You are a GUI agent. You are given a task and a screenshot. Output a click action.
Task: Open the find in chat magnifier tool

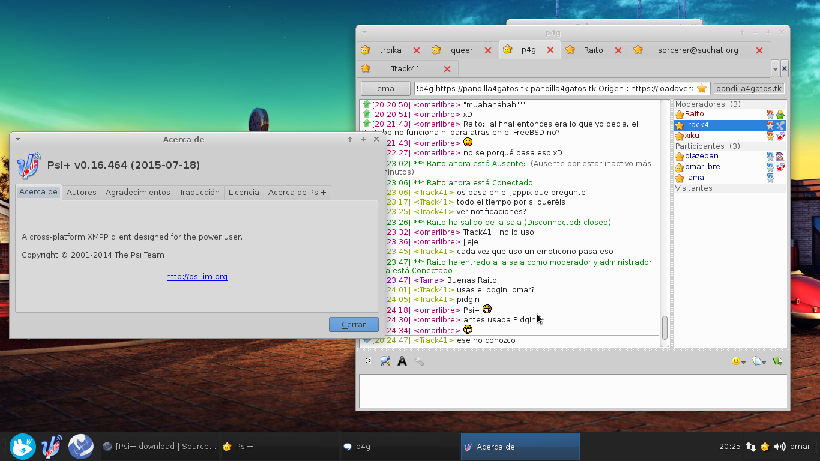pos(385,361)
